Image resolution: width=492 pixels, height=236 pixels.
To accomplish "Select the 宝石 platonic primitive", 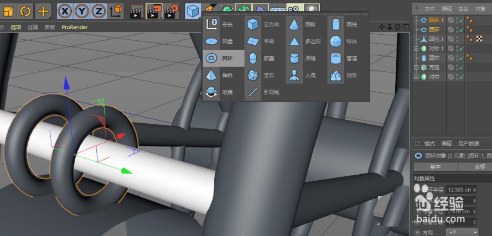I will [x=263, y=75].
